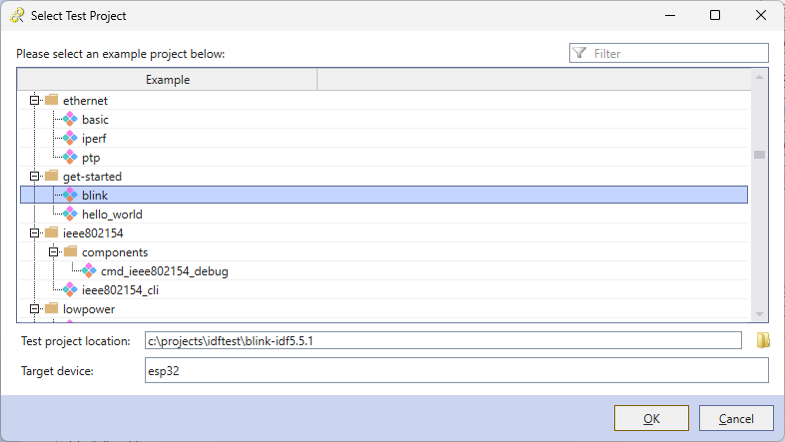The height and width of the screenshot is (442, 785).
Task: Confirm selection with the OK button
Action: [x=651, y=418]
